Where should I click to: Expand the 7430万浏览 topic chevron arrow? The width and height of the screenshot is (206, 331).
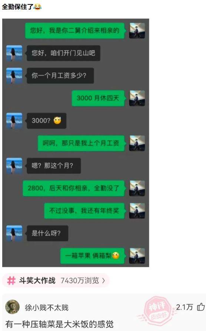coord(103,281)
